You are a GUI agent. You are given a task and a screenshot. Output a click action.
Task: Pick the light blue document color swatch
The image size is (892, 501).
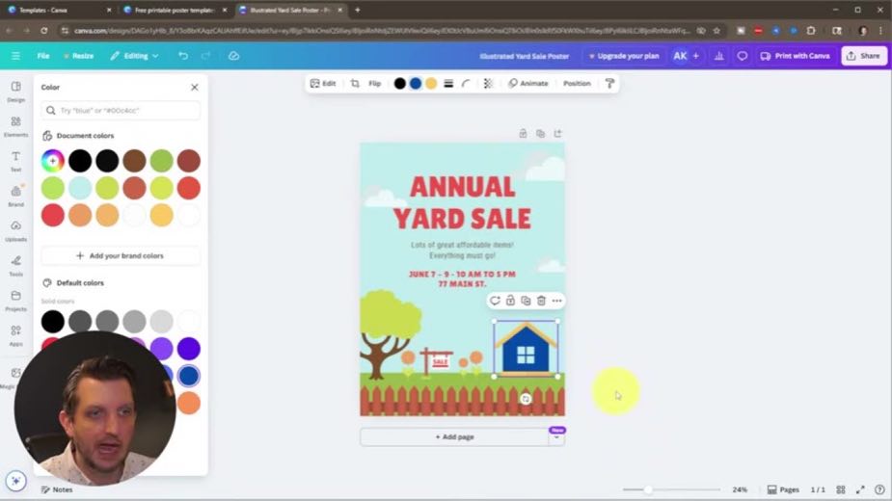click(80, 188)
